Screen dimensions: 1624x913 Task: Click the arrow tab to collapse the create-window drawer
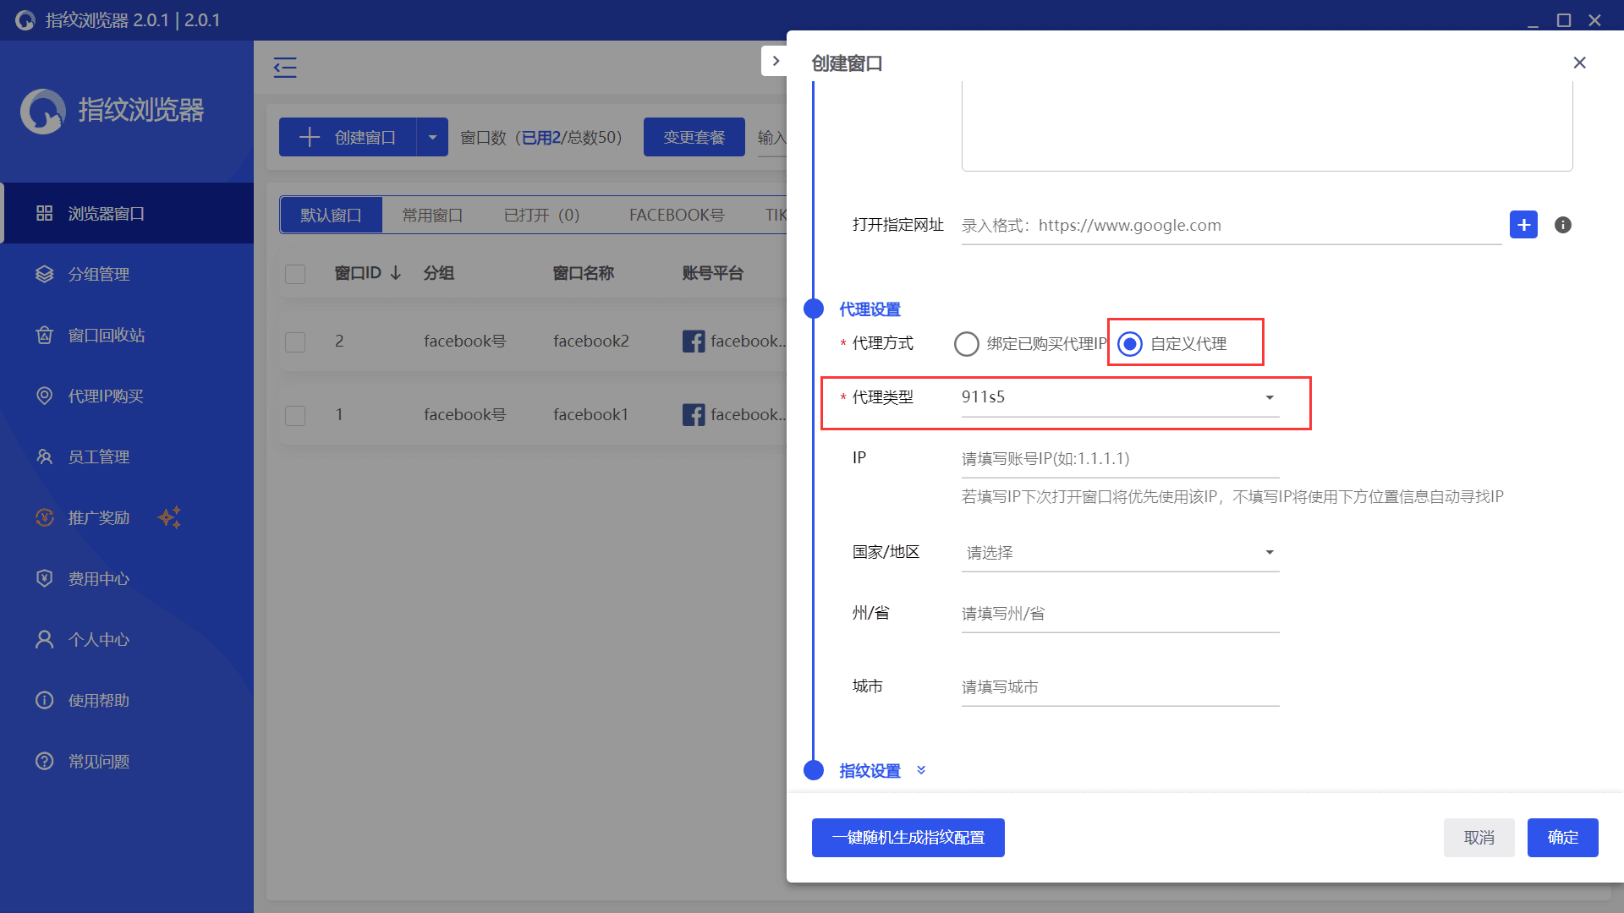point(775,61)
